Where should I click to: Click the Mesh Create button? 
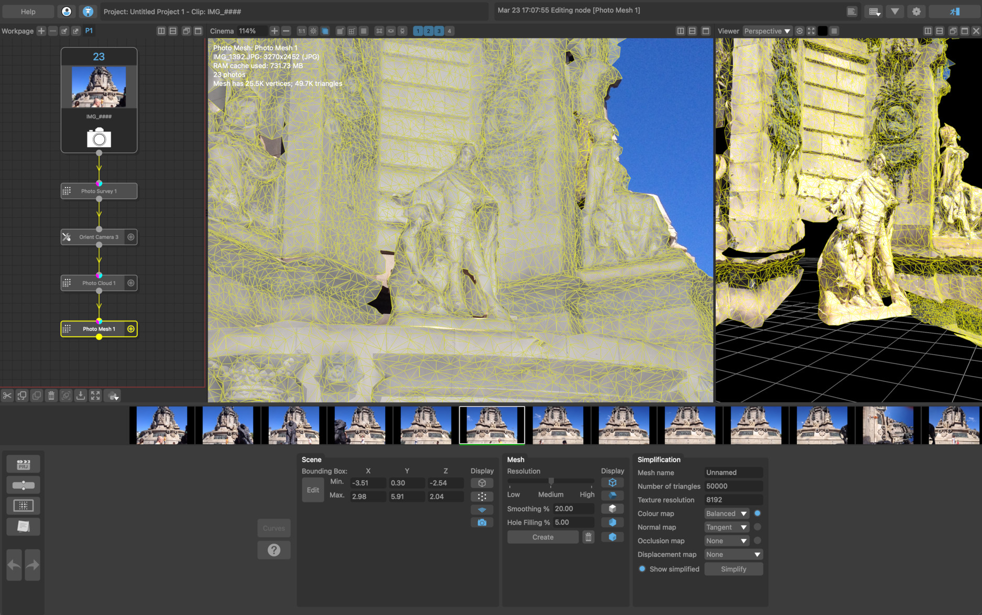(543, 537)
